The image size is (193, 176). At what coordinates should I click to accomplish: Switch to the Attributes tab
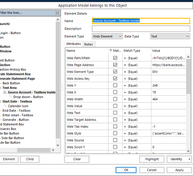click(x=74, y=44)
